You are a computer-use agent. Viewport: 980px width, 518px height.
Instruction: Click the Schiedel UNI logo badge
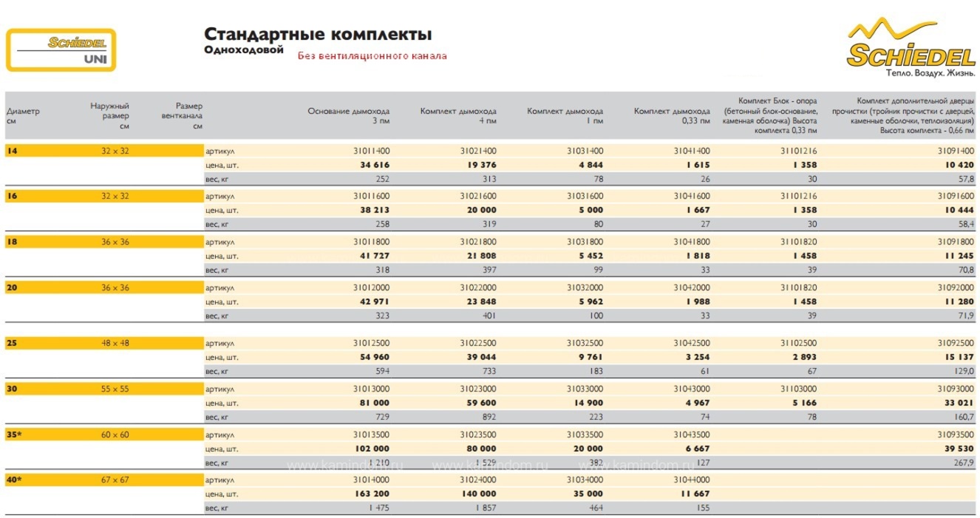(61, 50)
